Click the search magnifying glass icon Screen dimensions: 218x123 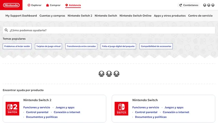[6, 30]
